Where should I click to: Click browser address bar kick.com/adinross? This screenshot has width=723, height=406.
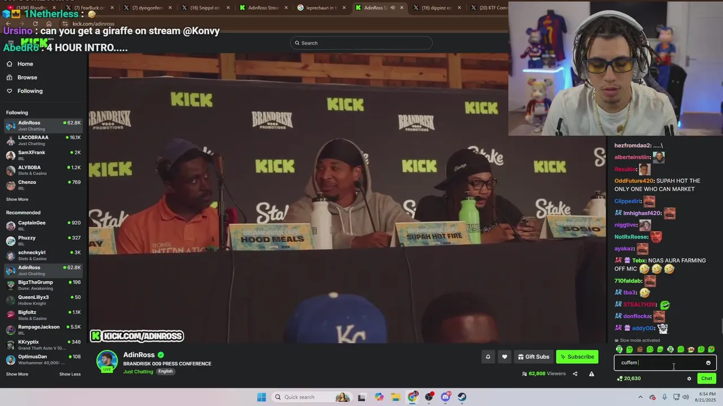click(93, 24)
